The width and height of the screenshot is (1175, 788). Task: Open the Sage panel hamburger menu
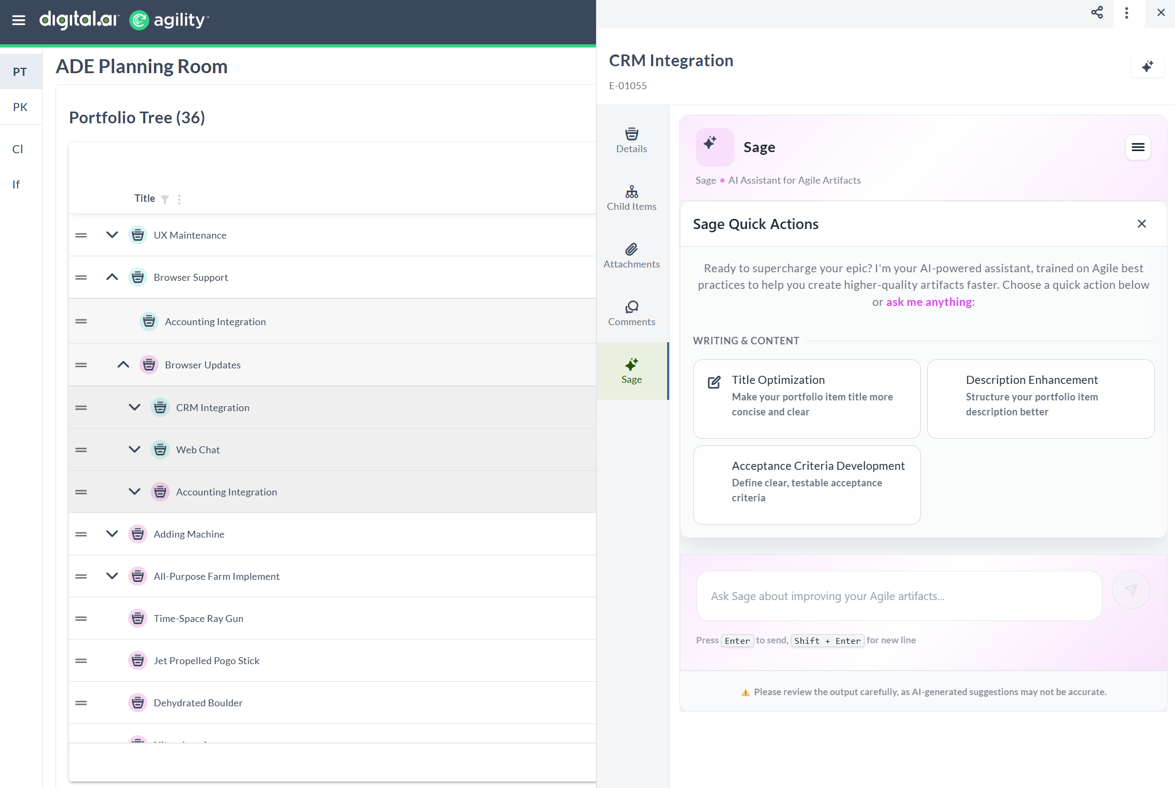coord(1138,147)
